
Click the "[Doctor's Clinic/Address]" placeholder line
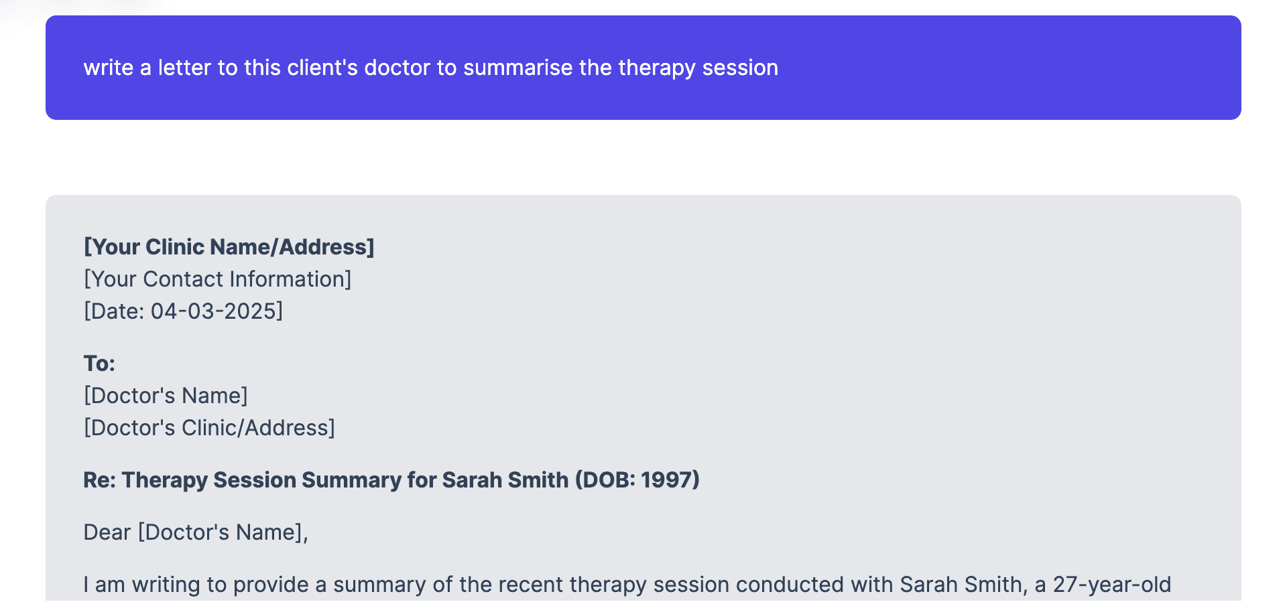209,428
